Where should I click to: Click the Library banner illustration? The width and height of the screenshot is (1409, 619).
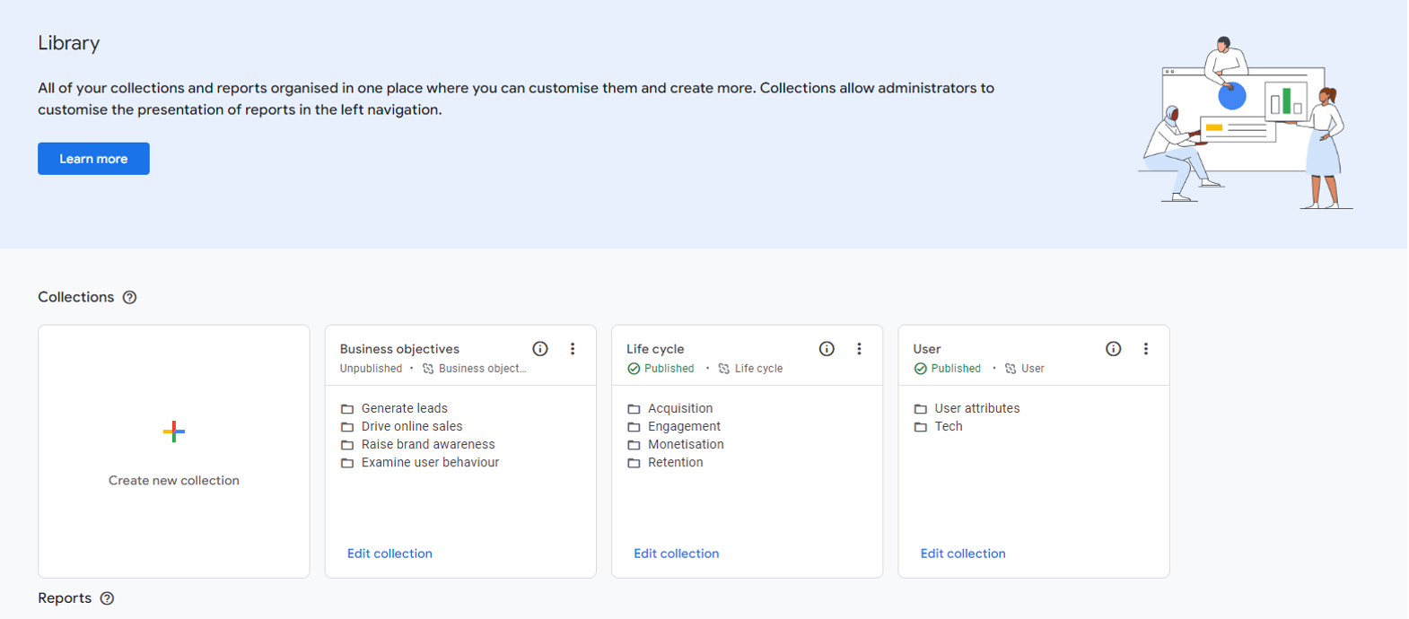coord(1246,123)
